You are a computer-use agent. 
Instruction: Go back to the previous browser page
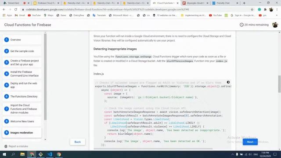click(x=4, y=10)
